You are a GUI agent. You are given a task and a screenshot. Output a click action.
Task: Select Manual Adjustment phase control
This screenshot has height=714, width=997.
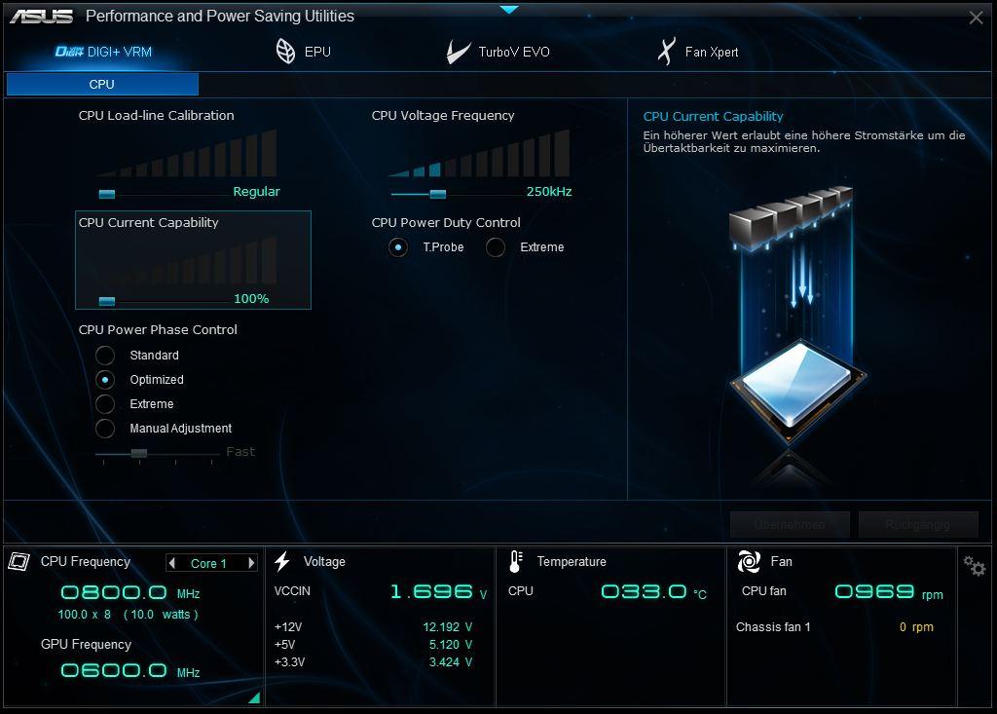(105, 429)
